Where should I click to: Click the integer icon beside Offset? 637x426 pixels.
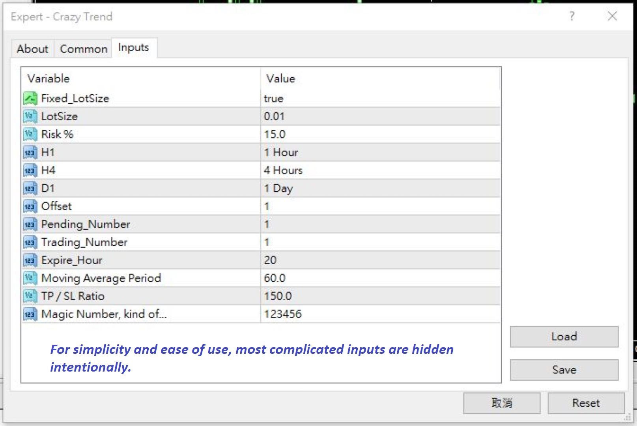(30, 206)
